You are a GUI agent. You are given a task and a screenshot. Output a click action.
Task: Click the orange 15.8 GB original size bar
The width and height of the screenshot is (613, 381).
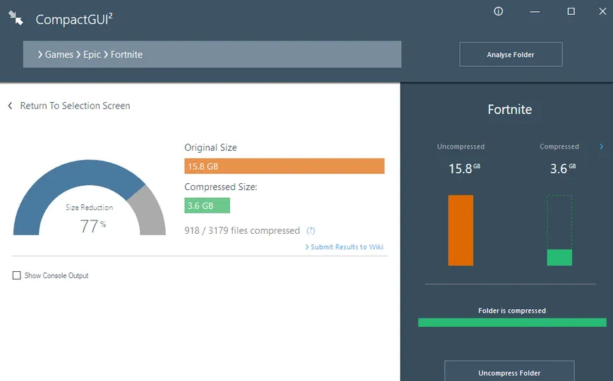284,166
